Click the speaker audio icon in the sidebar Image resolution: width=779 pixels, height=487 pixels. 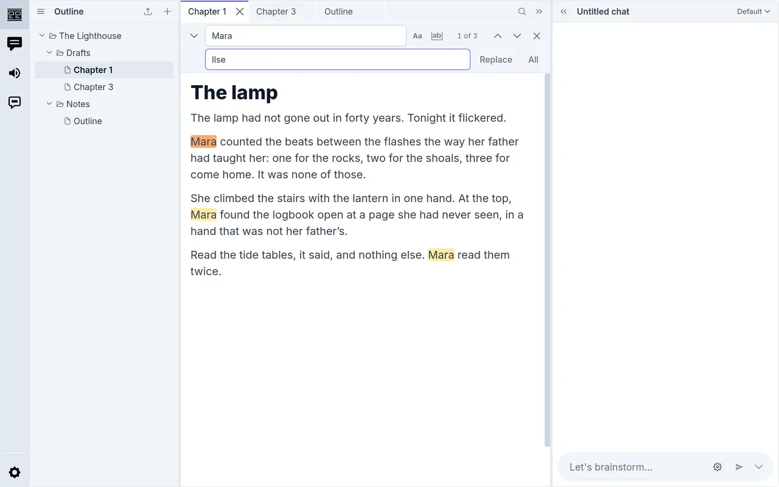[15, 73]
